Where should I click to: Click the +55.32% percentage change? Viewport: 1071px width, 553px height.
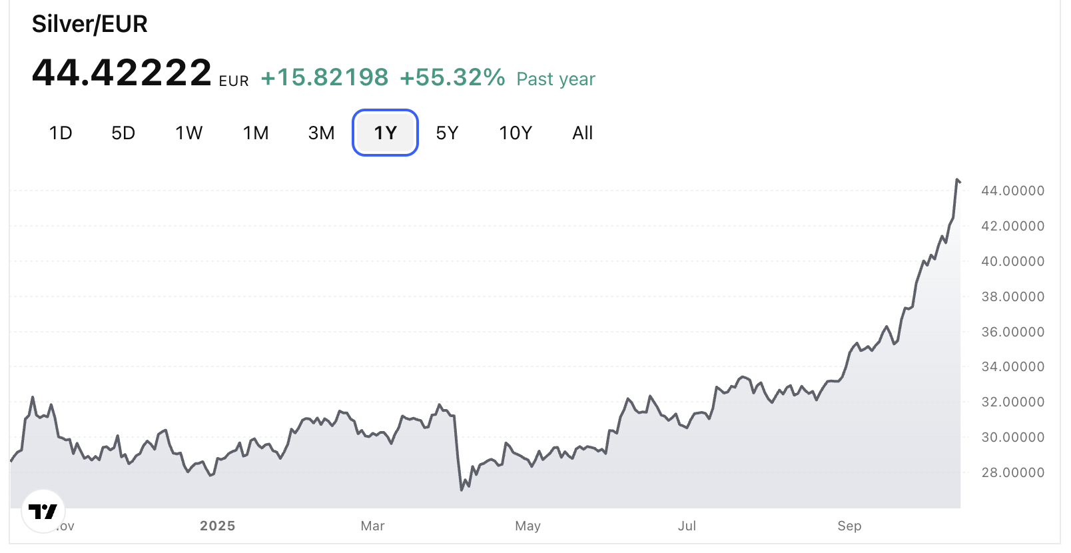(452, 78)
